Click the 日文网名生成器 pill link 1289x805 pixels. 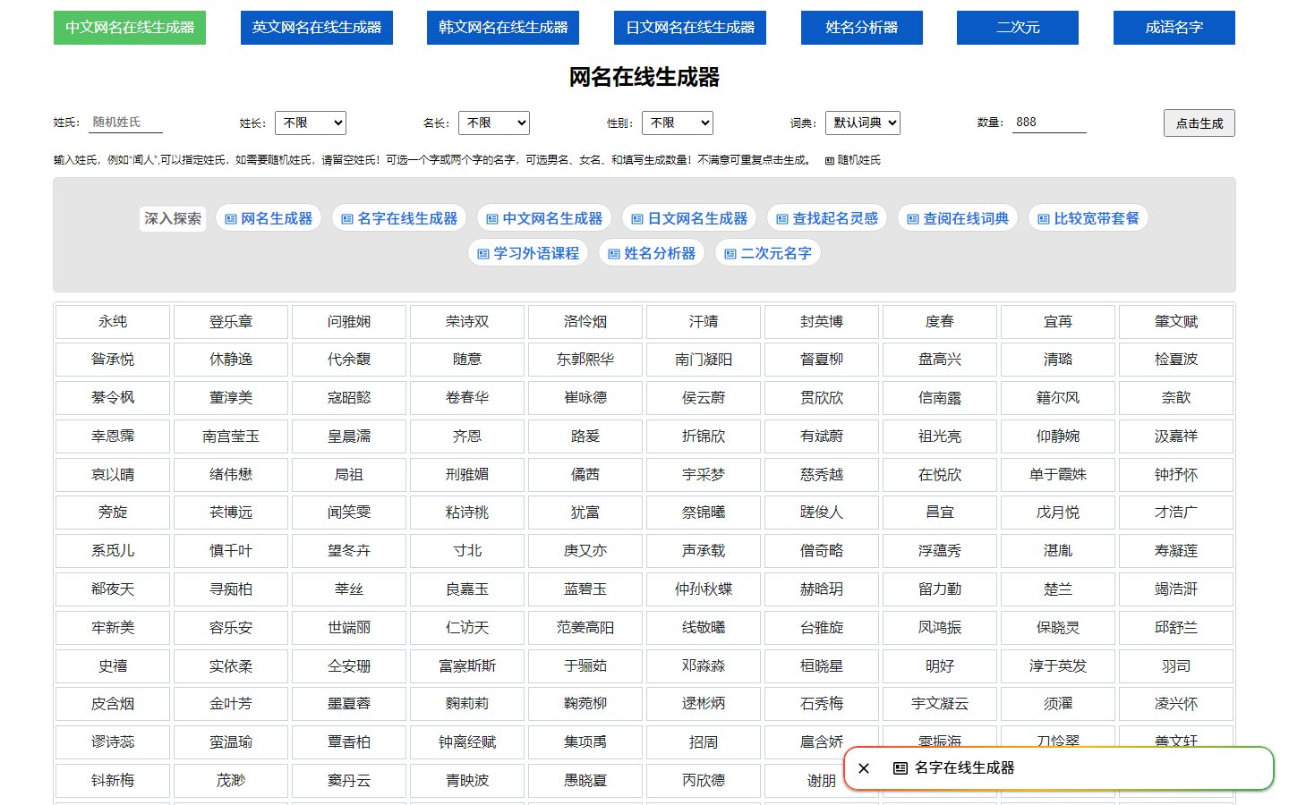(689, 218)
